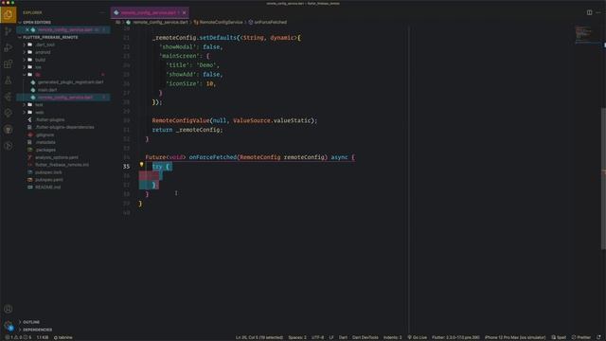Click the tabnine status bar item
Viewport: 606px width, 341px height.
(x=63, y=337)
